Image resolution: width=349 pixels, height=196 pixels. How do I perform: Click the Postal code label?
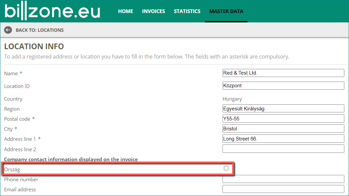17,119
